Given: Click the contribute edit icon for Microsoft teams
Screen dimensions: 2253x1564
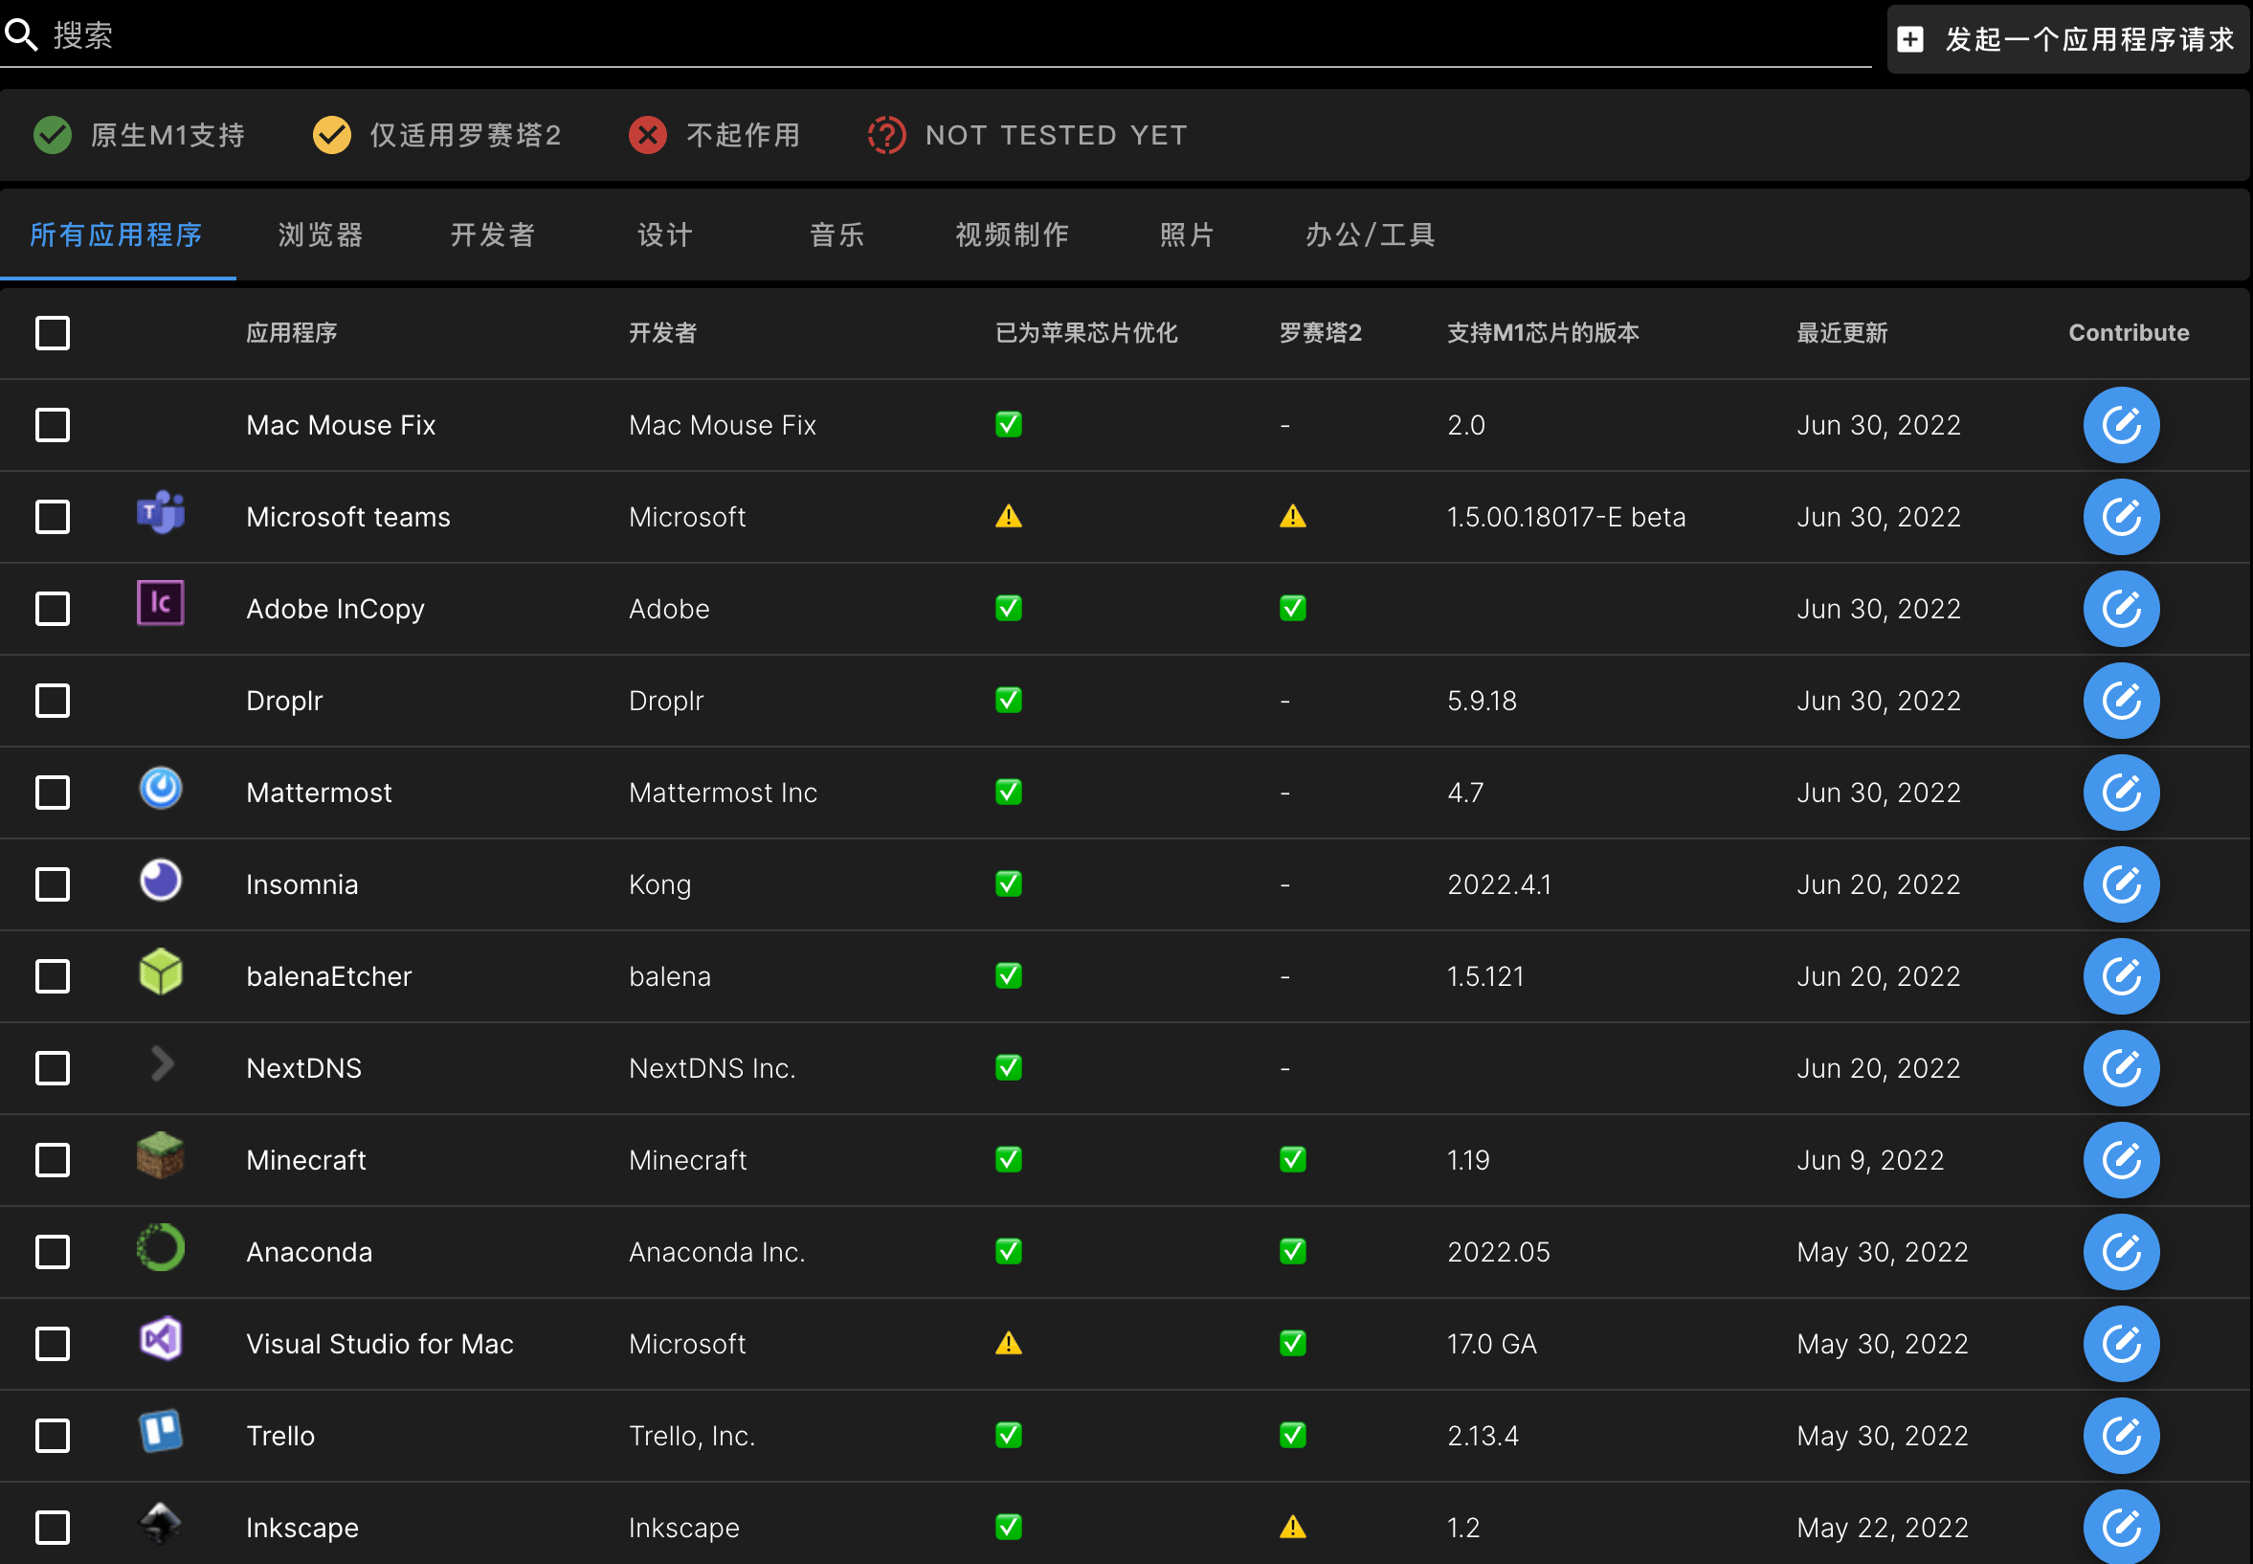Looking at the screenshot, I should [x=2121, y=517].
